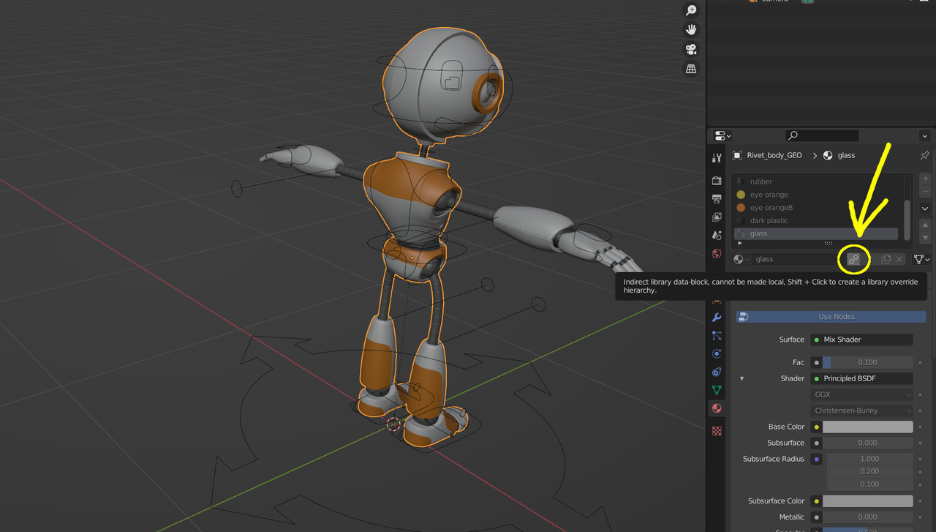Click the zoom in/out viewport icon
The height and width of the screenshot is (532, 936).
coord(690,10)
